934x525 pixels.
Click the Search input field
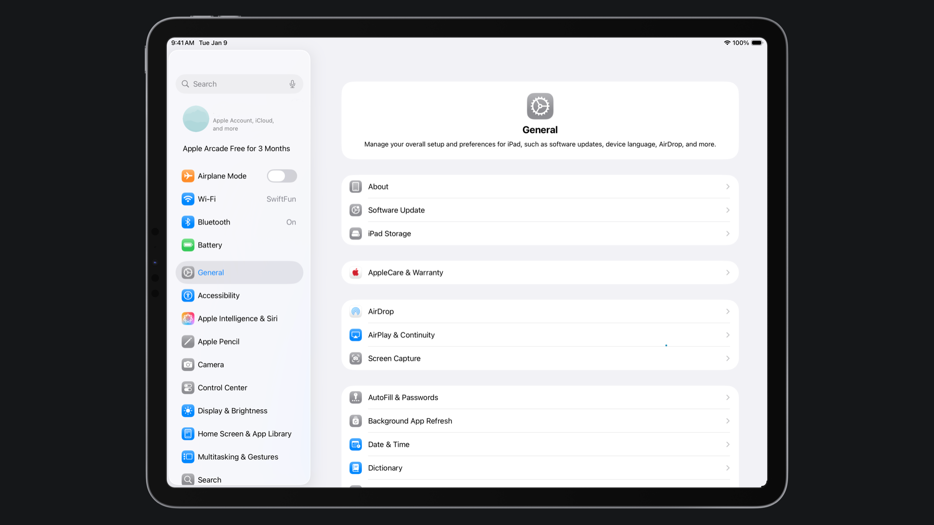[x=239, y=84]
